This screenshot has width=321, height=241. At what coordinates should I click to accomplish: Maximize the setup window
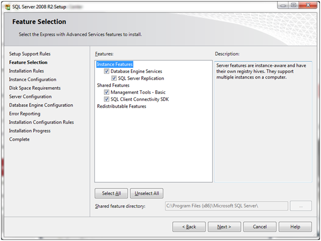pyautogui.click(x=293, y=5)
